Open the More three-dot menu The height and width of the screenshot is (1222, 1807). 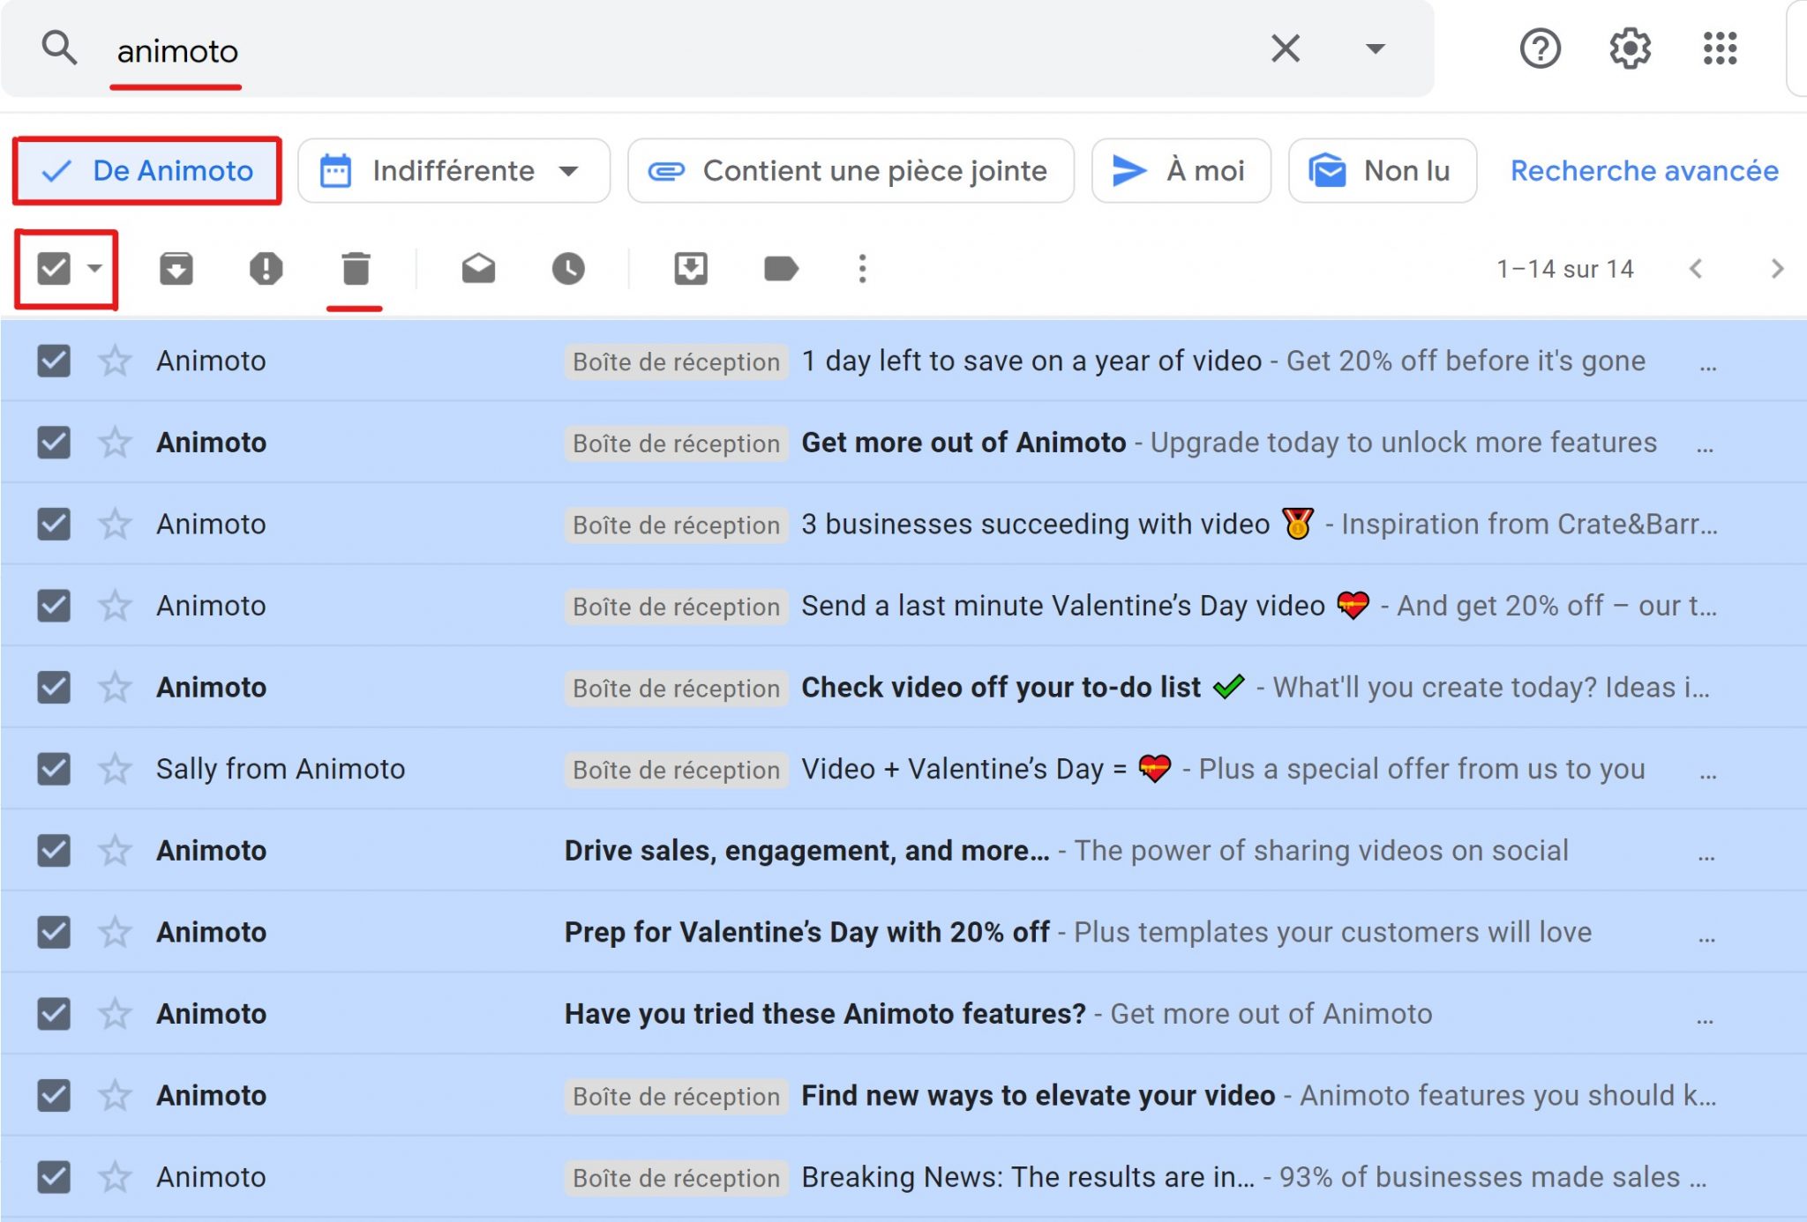tap(862, 268)
